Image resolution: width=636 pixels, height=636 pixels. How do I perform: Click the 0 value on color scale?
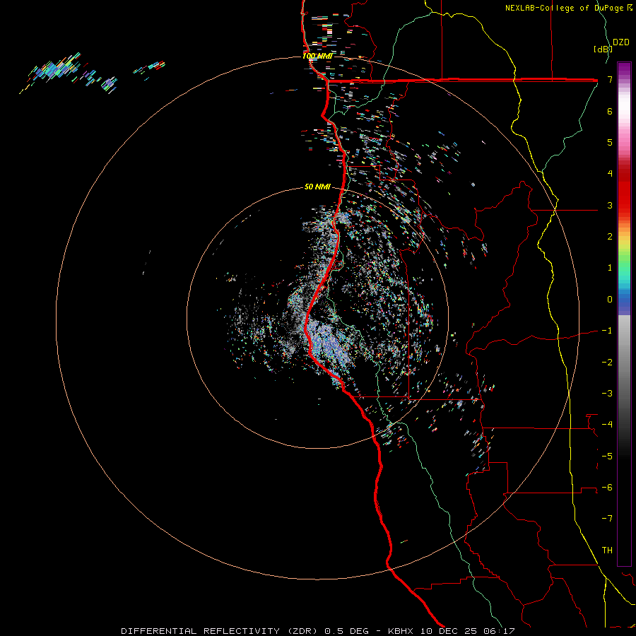[610, 300]
